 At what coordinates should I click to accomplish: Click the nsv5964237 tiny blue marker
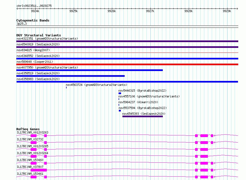point(119,105)
